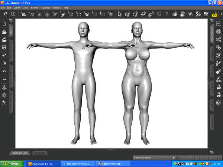Screen dimensions: 223x167
Task: Click the question-mark Help icon in toolbar
Action: (x=13, y=14)
